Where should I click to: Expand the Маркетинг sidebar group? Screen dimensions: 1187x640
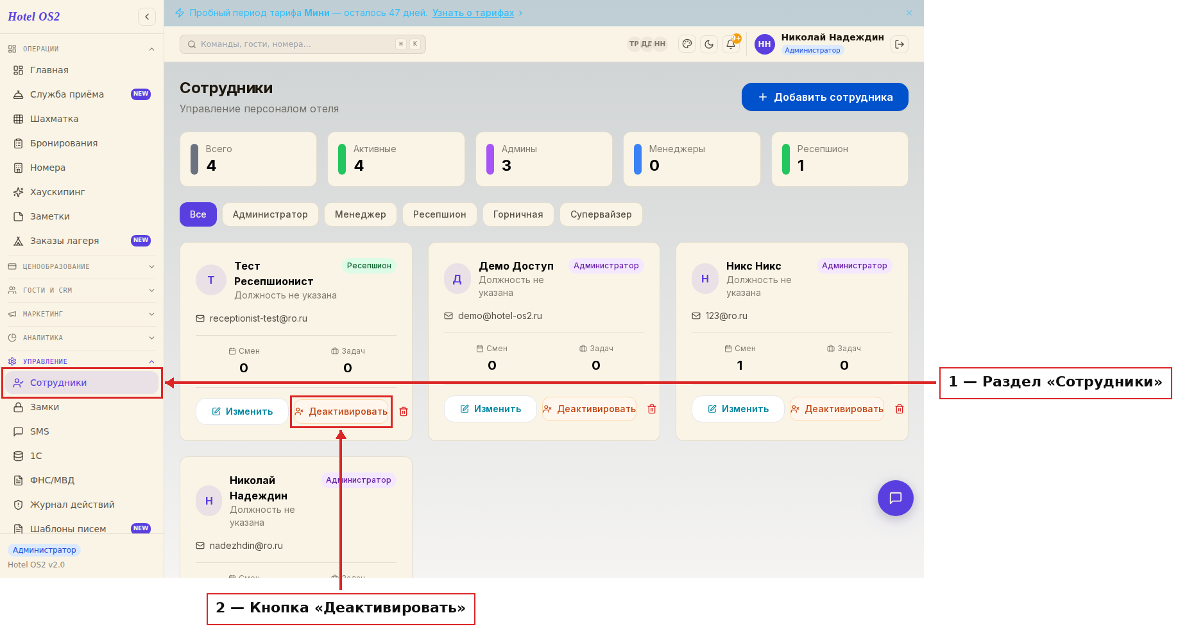click(81, 314)
